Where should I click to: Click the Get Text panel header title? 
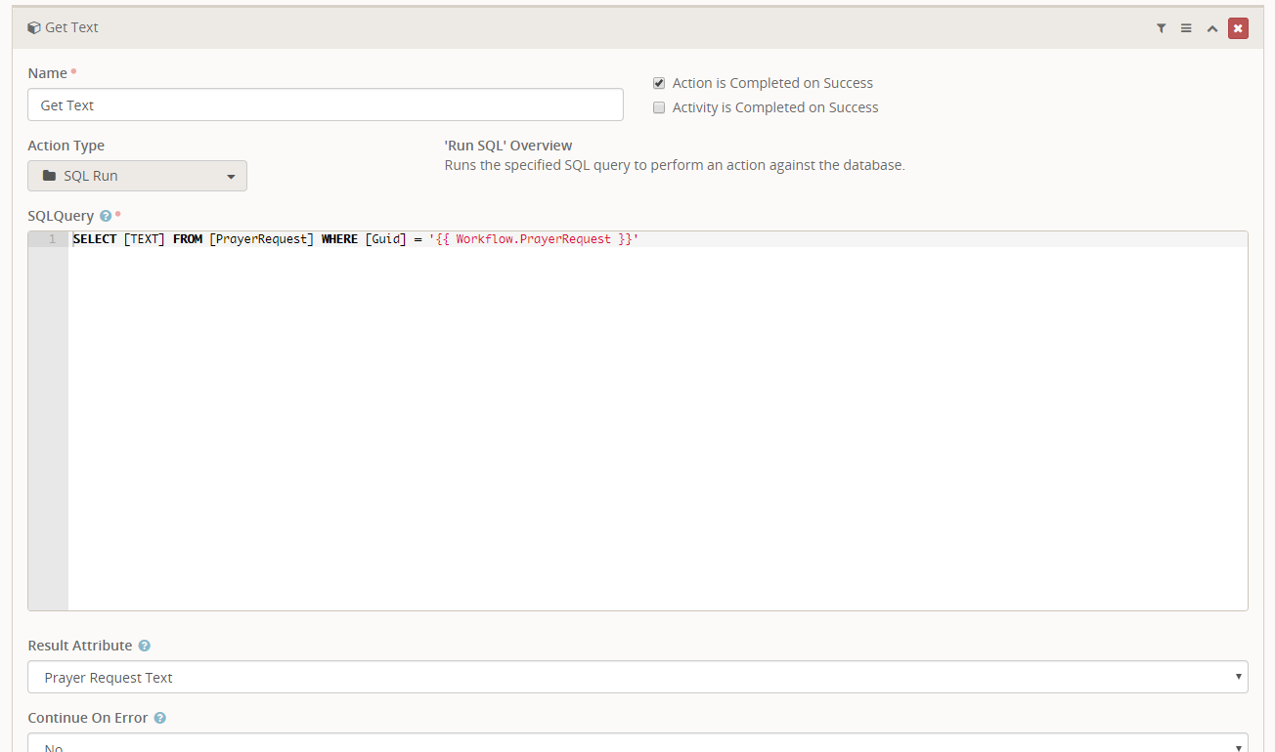71,27
